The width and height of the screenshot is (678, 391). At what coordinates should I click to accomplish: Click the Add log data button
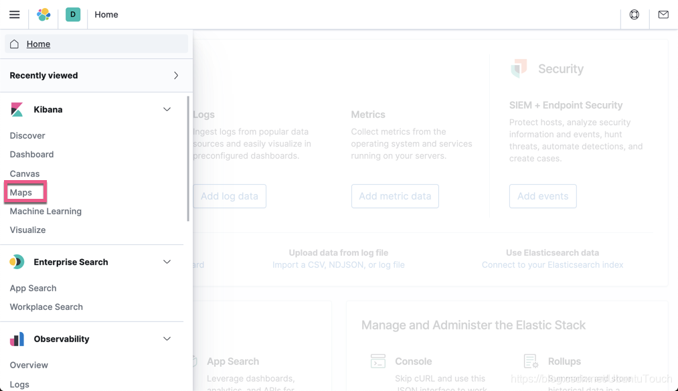point(230,196)
